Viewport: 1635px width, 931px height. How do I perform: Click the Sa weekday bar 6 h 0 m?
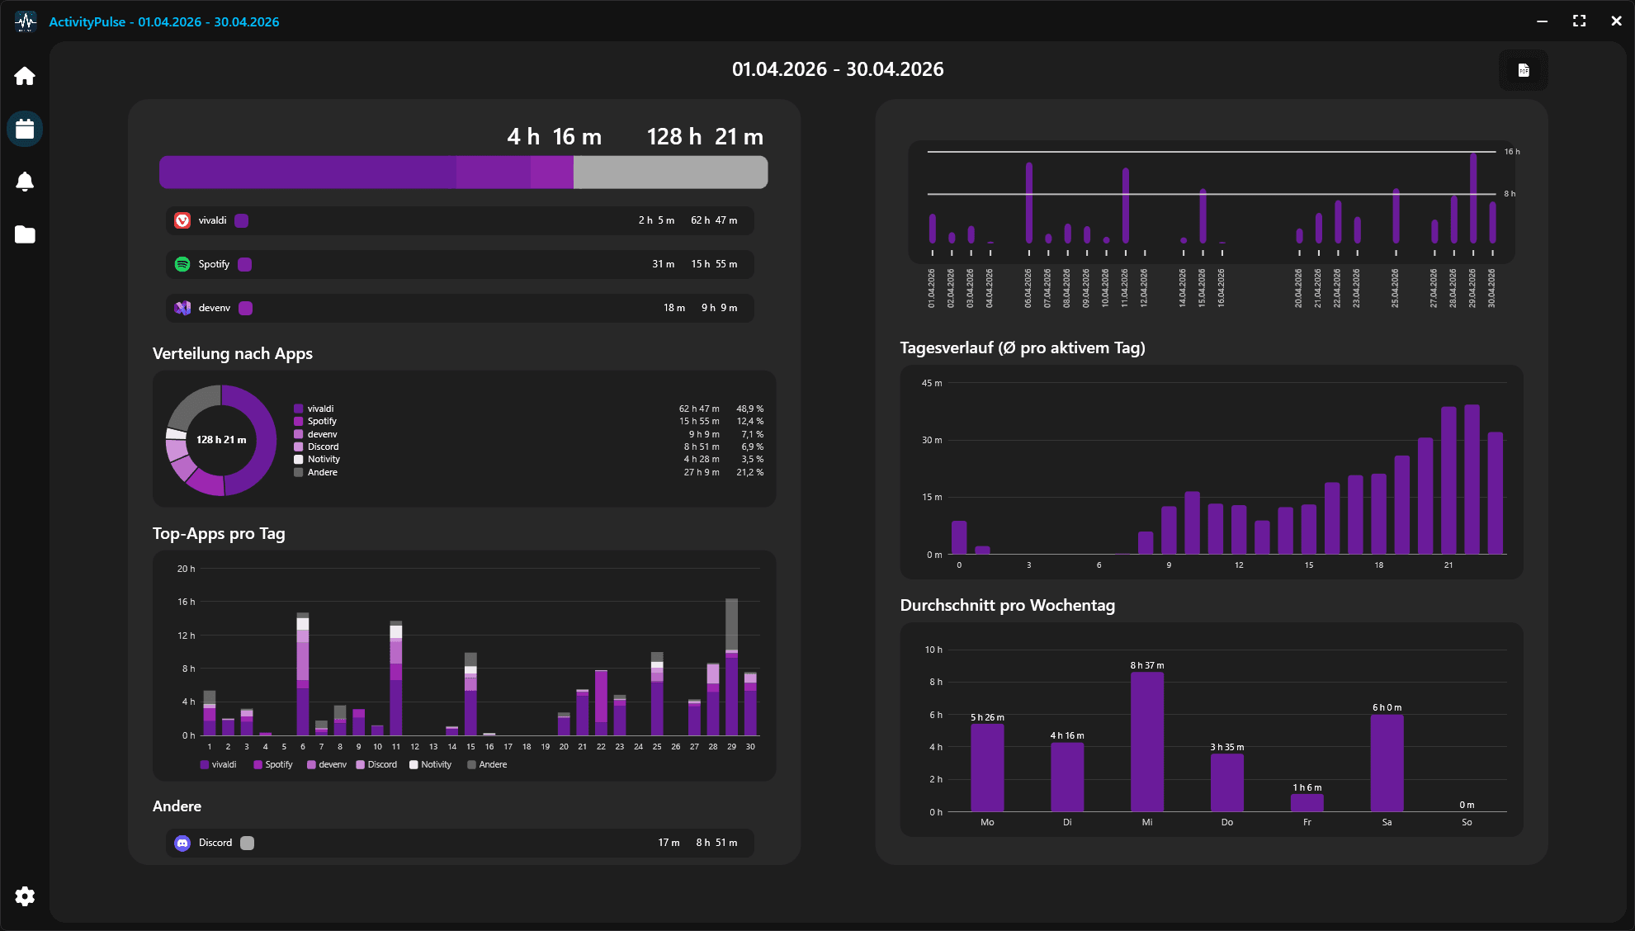(x=1387, y=763)
